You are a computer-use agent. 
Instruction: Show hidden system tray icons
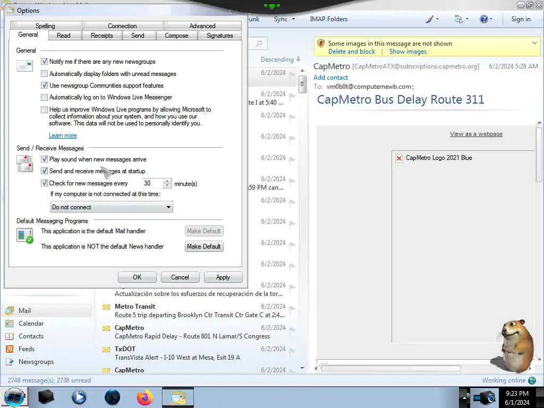[x=464, y=397]
